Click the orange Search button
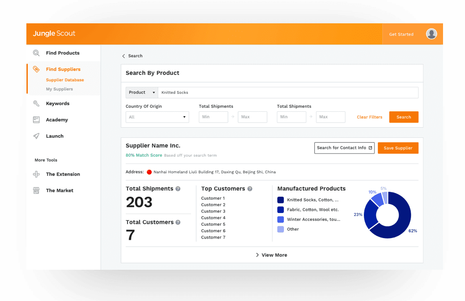465x301 pixels. (403, 117)
